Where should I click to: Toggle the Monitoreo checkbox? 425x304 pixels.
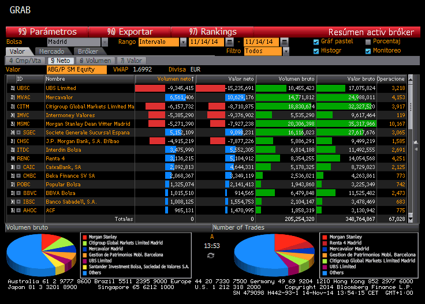click(x=368, y=51)
